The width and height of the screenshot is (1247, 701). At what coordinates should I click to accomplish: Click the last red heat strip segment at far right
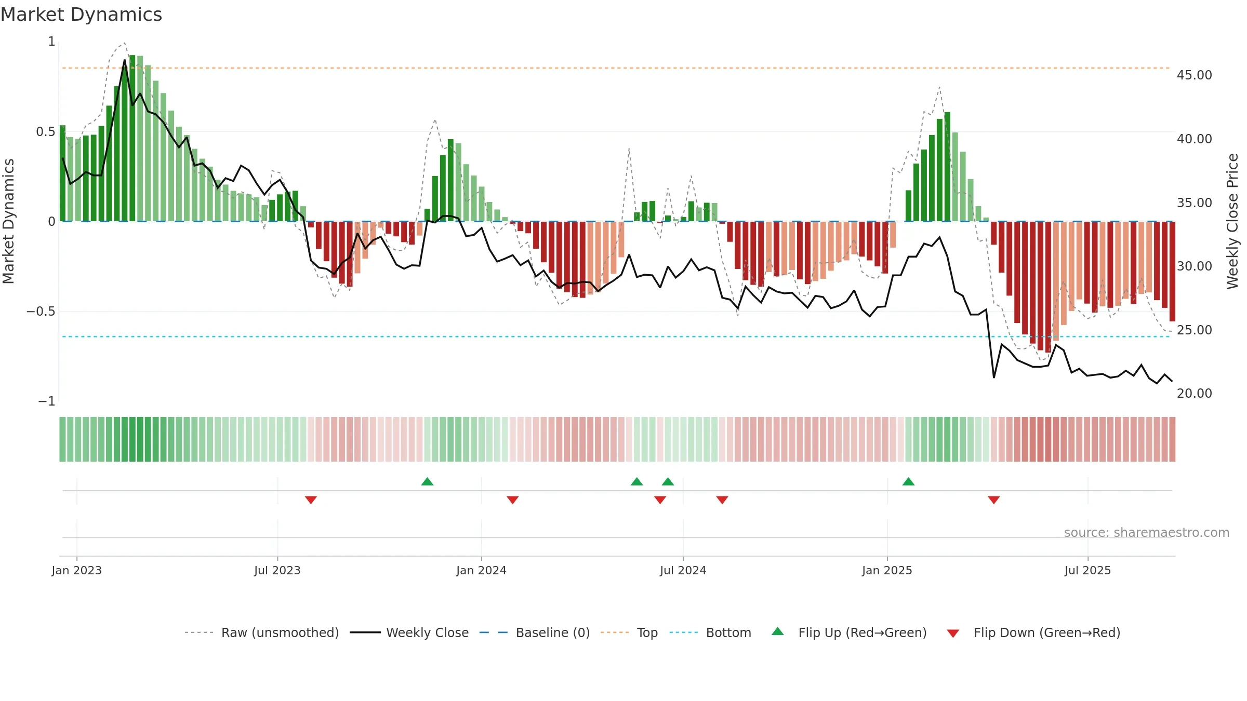pyautogui.click(x=1172, y=439)
